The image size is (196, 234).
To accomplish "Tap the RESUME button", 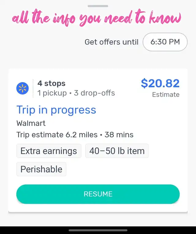I will click(x=98, y=194).
